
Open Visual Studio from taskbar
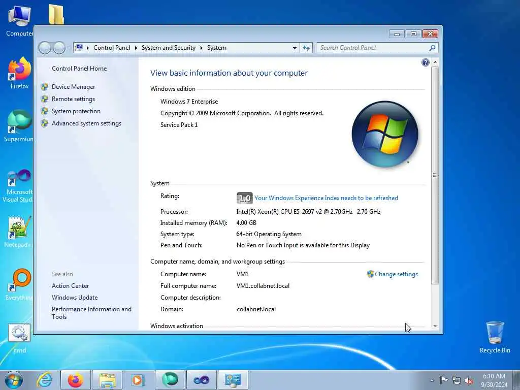[201, 380]
